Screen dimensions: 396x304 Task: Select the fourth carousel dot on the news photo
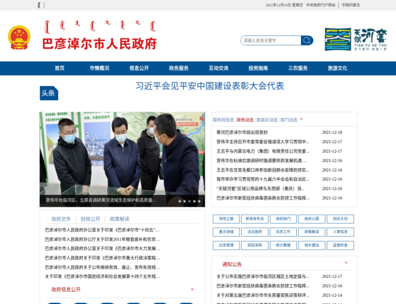tap(194, 201)
